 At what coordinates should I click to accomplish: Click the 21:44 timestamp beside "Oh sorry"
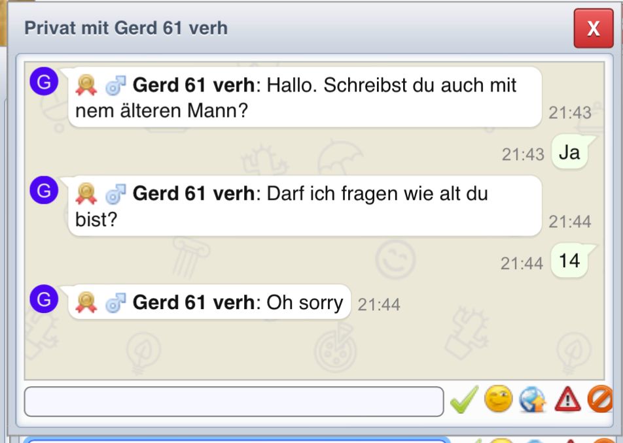pos(379,304)
